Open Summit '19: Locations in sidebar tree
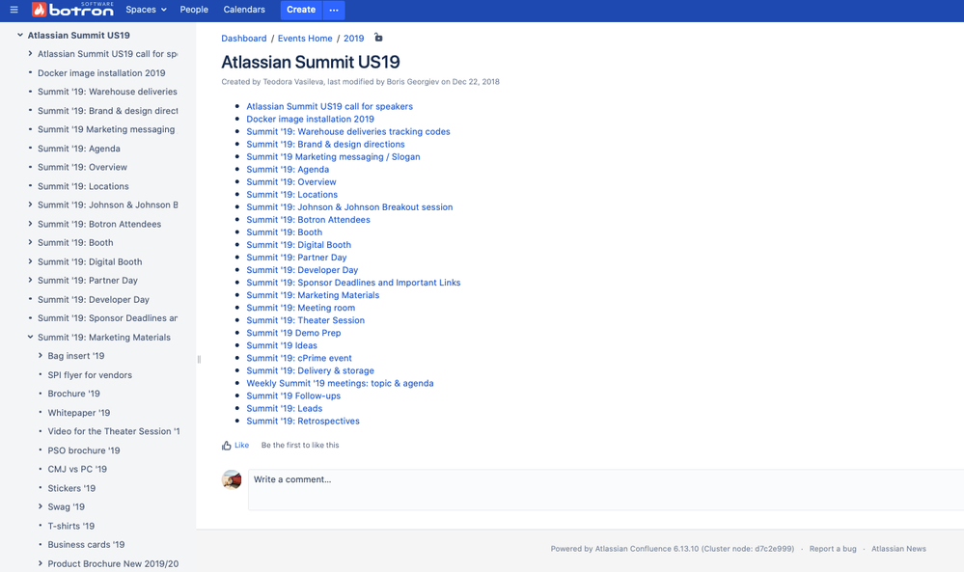The height and width of the screenshot is (572, 964). tap(83, 186)
